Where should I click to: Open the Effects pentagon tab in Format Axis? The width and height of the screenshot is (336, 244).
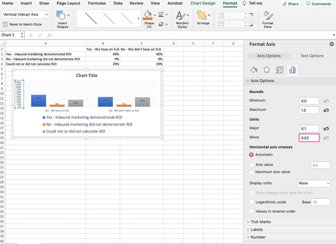267,69
